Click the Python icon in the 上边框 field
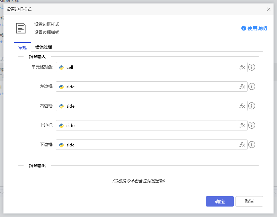The height and width of the screenshot is (217, 277). click(x=62, y=125)
